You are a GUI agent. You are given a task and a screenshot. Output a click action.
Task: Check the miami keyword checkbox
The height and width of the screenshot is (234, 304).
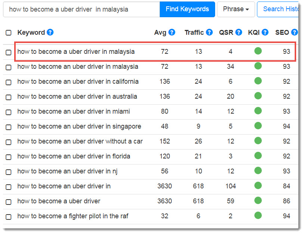9,112
